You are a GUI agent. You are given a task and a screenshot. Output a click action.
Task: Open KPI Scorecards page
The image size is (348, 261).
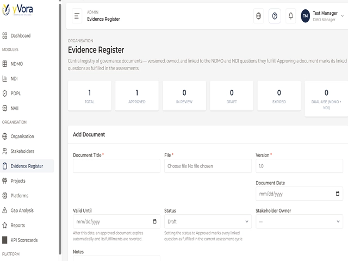pyautogui.click(x=27, y=240)
